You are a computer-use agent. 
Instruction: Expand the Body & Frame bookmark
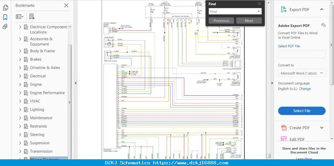tap(20, 51)
